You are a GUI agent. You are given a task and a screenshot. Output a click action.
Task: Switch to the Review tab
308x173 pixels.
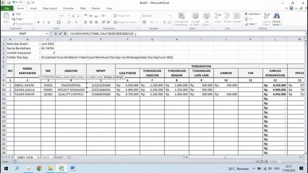pos(96,9)
